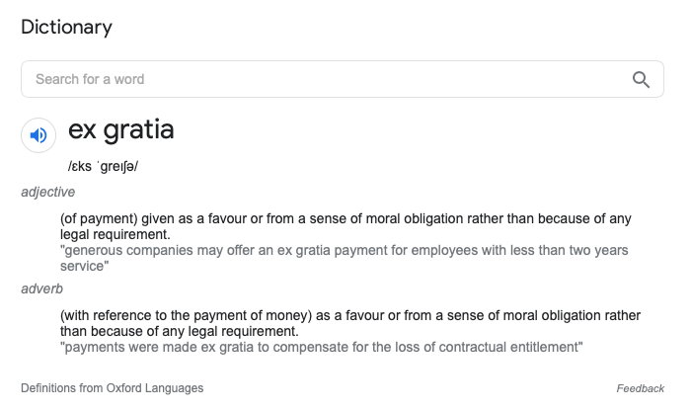Viewport: 691px width, 410px height.
Task: Click the 'adverb' part-of-speech label
Action: tap(41, 288)
